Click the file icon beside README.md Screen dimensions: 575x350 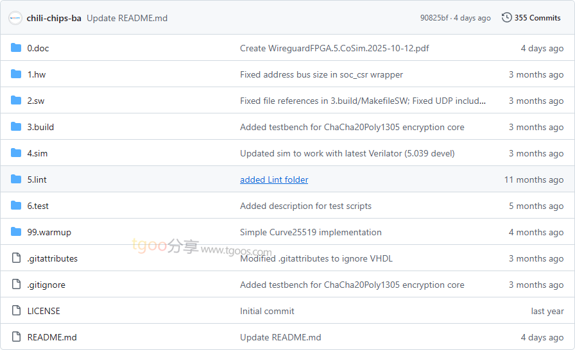pos(16,337)
